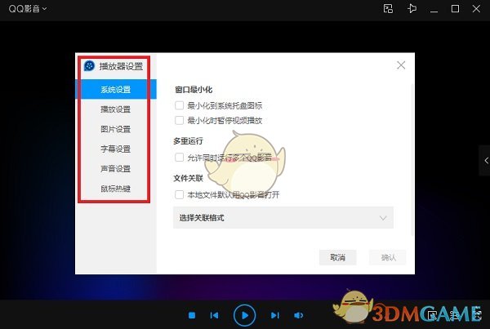Expand the 选择关联格式 dropdown
The image size is (490, 329).
tap(283, 218)
